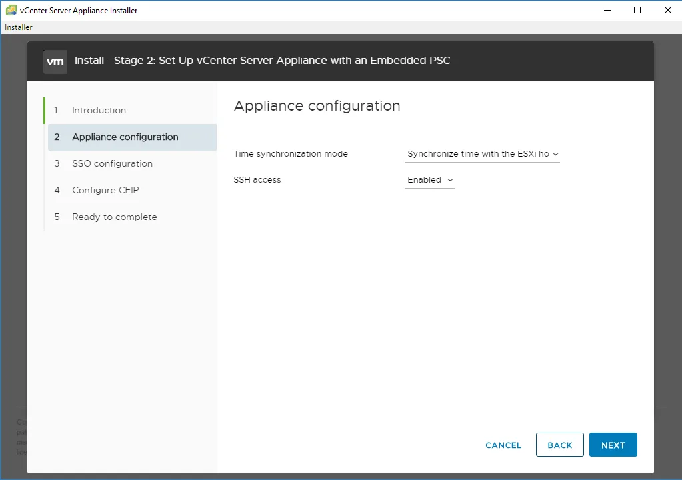Image resolution: width=682 pixels, height=480 pixels.
Task: Click the Time synchronization mode label
Action: point(291,154)
